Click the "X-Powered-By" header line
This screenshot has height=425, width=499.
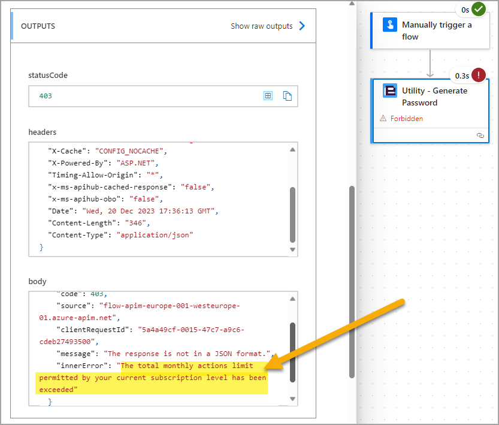coord(103,163)
